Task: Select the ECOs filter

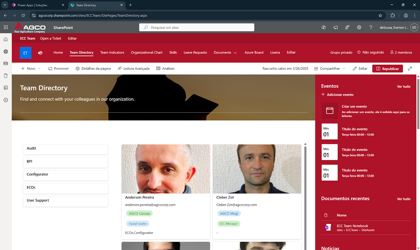Action: tap(65, 188)
